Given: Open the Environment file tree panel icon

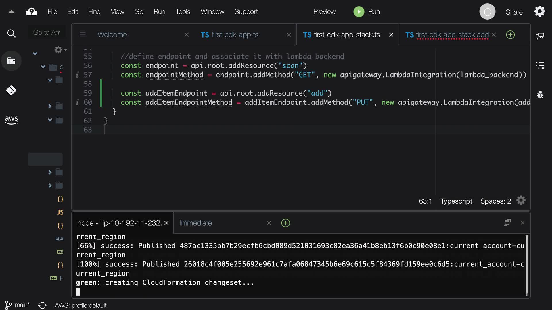Looking at the screenshot, I should 11,61.
